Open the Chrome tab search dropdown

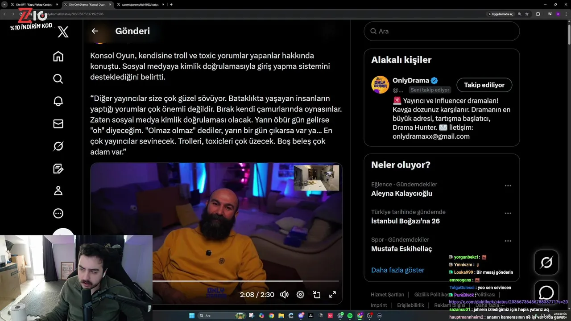tap(4, 4)
